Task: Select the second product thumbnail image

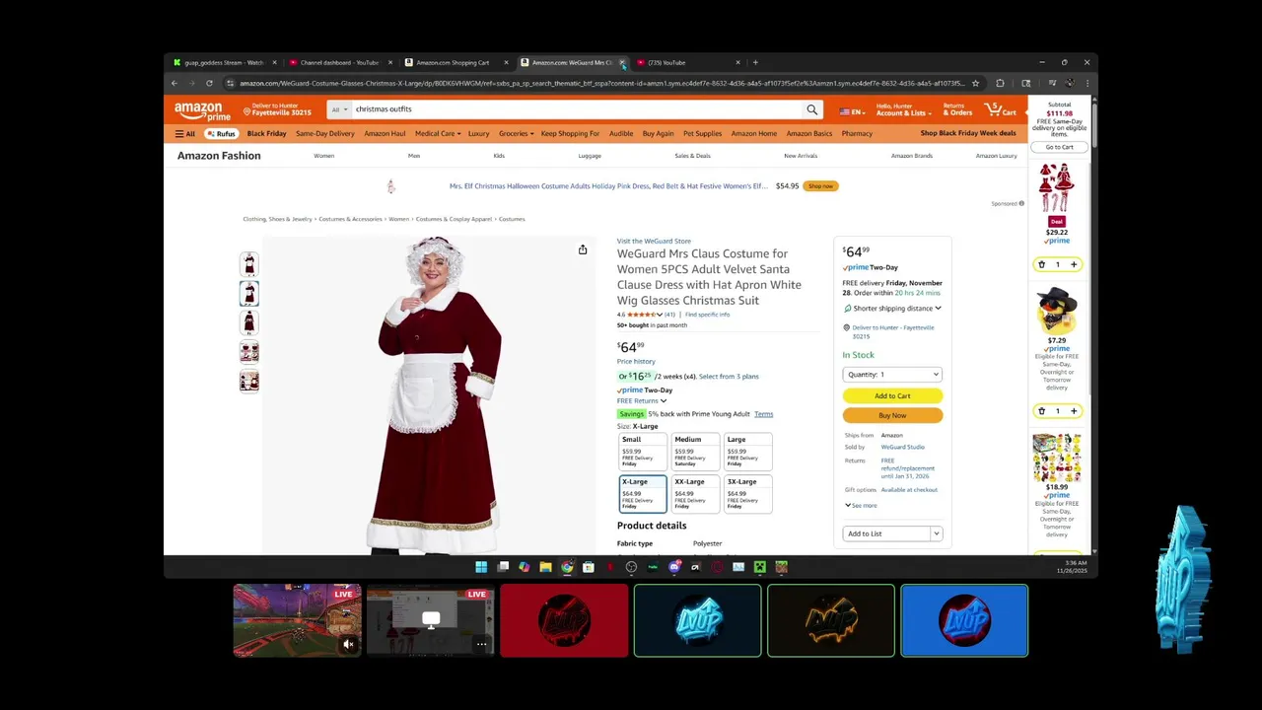Action: tap(249, 293)
